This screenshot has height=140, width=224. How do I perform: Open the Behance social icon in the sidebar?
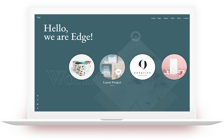(x=37, y=104)
